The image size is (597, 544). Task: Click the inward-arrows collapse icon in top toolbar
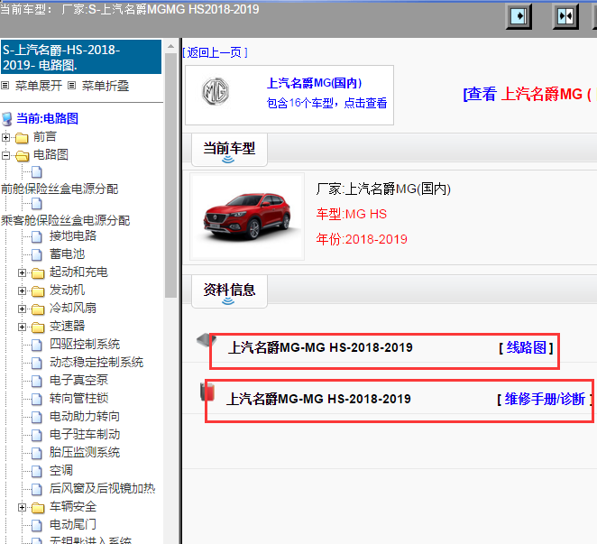pyautogui.click(x=565, y=16)
